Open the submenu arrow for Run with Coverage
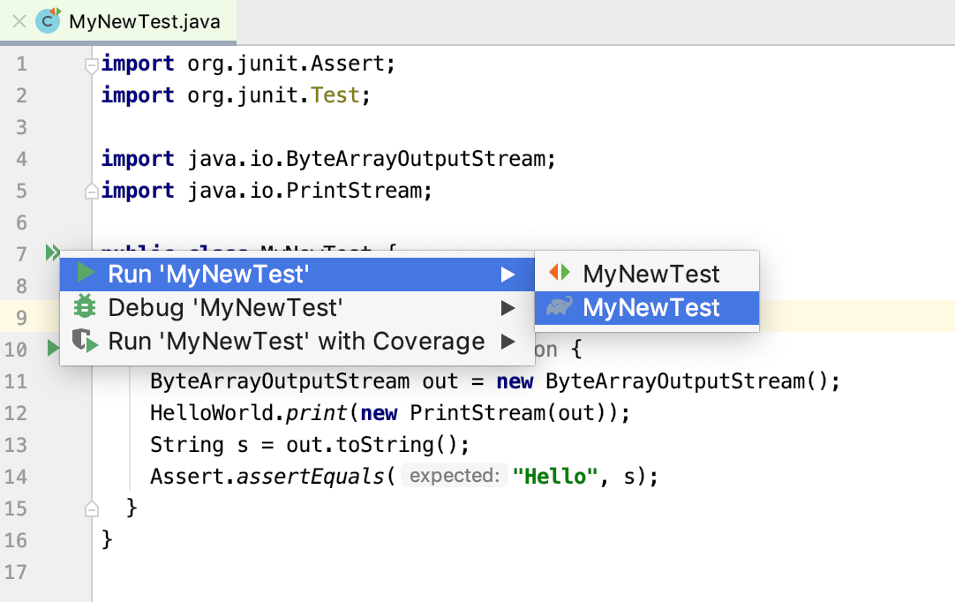The height and width of the screenshot is (602, 955). (x=508, y=342)
